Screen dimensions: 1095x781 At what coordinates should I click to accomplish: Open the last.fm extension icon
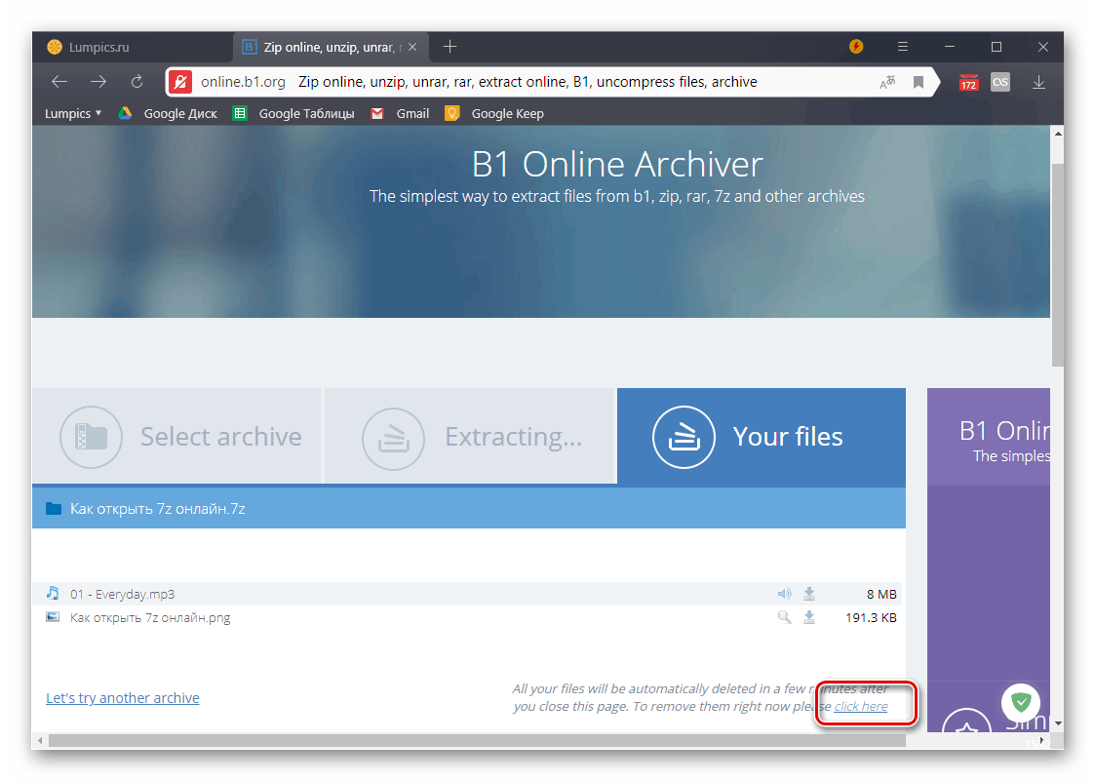pyautogui.click(x=999, y=82)
